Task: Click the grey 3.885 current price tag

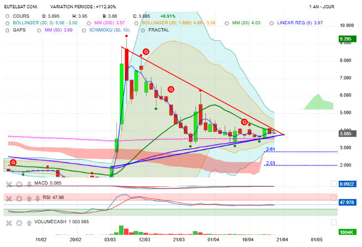Action: pyautogui.click(x=348, y=134)
